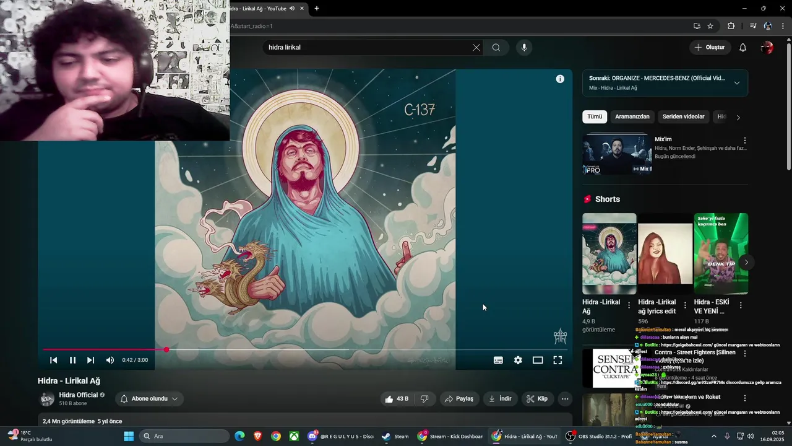Open options for Hidra -Lirikal Ağ short

click(x=629, y=305)
